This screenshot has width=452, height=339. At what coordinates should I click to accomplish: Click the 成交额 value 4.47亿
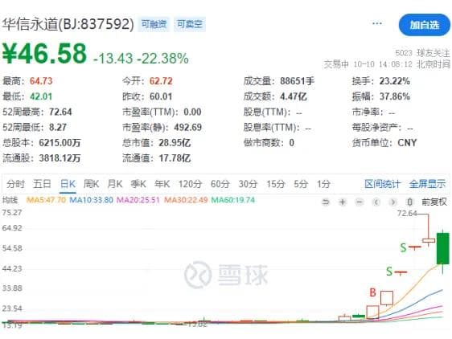294,96
